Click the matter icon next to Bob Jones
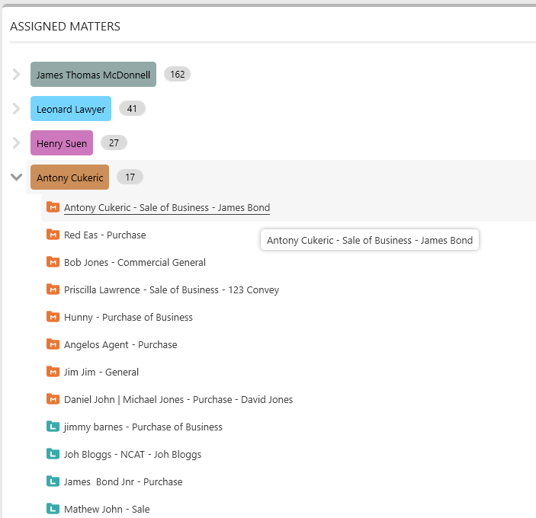 tap(53, 262)
